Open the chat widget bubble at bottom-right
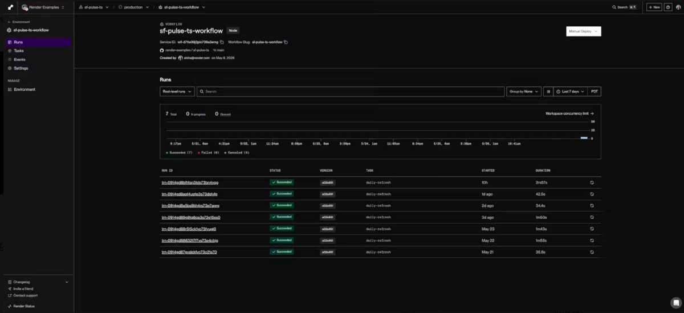Viewport: 684px width, 313px height. (x=675, y=303)
